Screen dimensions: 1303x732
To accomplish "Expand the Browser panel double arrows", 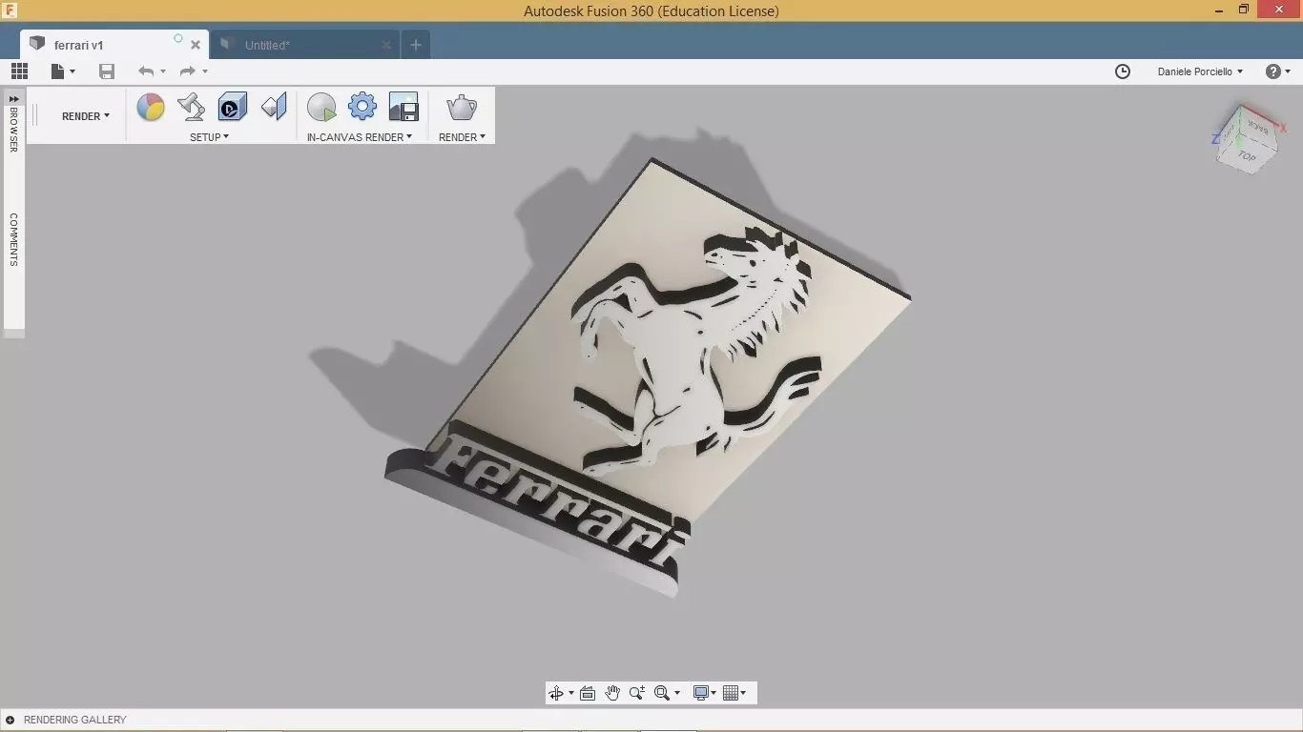I will (13, 98).
